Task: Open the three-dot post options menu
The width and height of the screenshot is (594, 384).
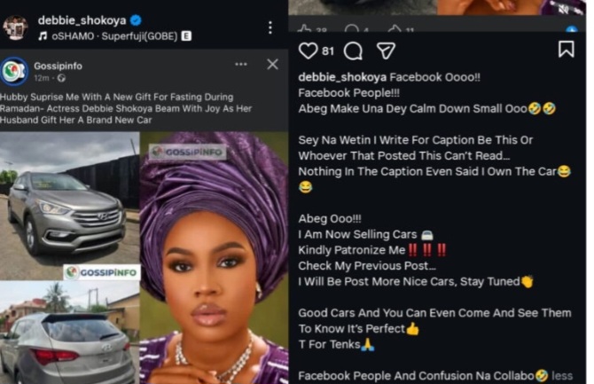Action: [270, 27]
